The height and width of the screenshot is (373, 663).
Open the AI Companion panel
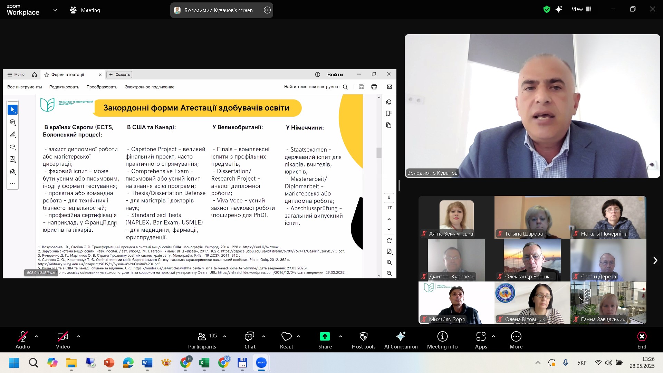(x=401, y=340)
